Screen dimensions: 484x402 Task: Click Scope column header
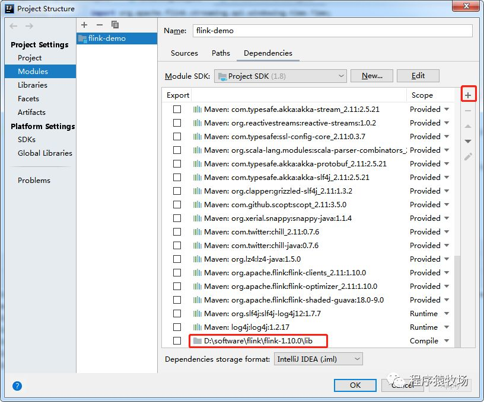click(422, 95)
